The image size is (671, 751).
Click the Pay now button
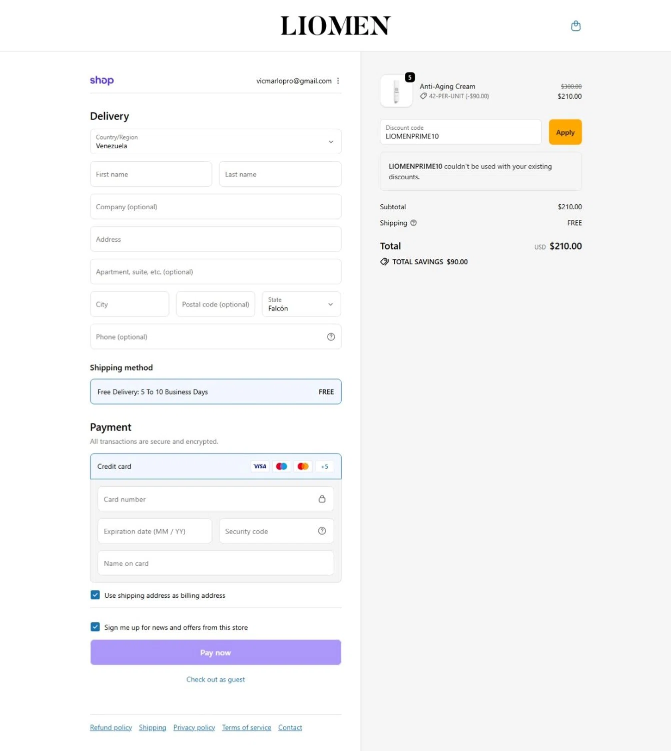tap(216, 652)
